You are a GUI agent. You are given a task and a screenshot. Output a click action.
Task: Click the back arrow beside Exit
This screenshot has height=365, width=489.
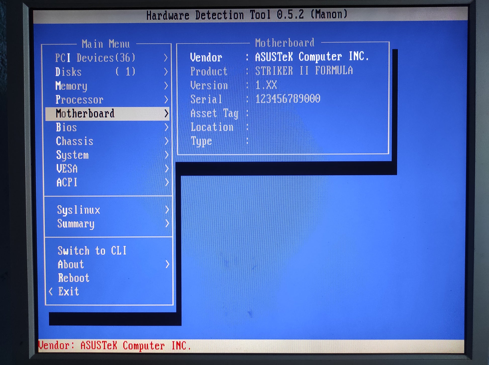(51, 292)
